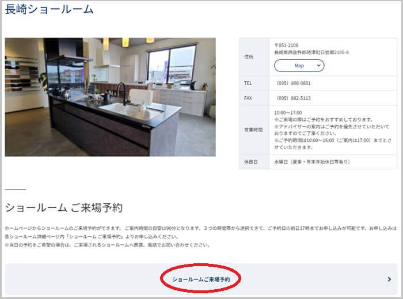Screen dimensions: 403x299
Task: Click the 長崎ショールーム page heading
Action: (x=50, y=10)
